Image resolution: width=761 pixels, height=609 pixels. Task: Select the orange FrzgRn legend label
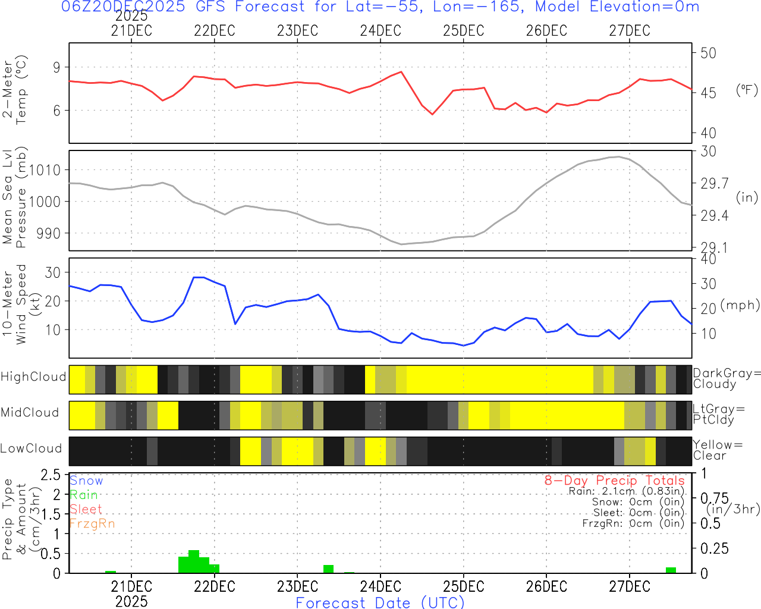pyautogui.click(x=92, y=523)
